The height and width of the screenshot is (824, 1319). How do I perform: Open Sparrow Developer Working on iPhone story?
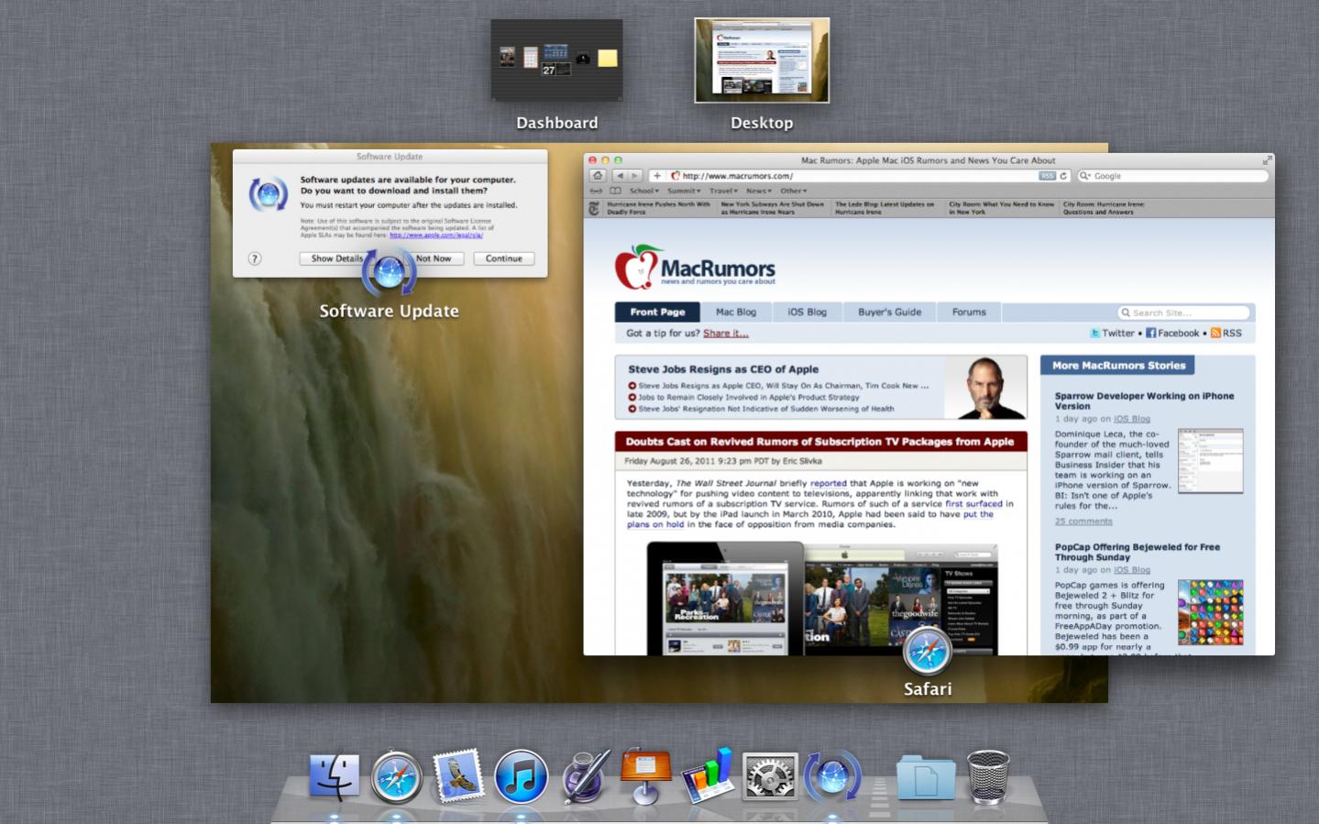pyautogui.click(x=1144, y=401)
